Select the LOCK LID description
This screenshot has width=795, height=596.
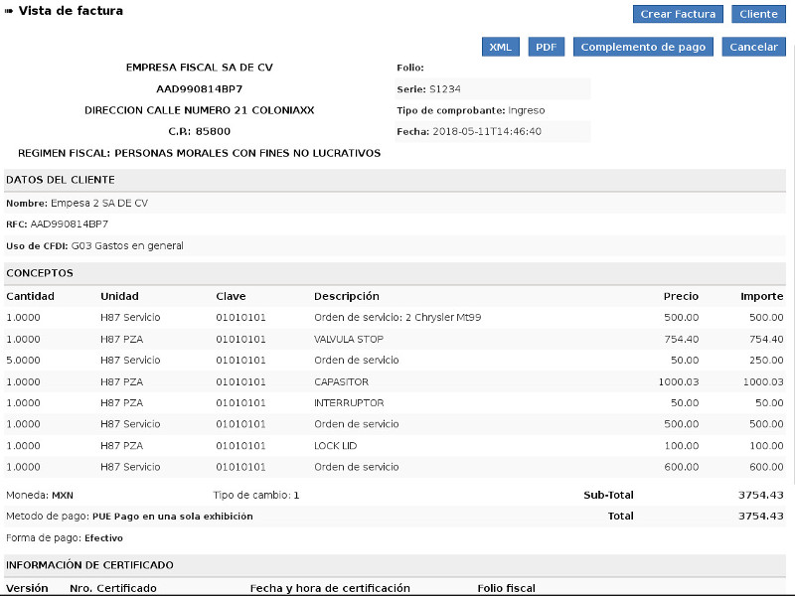(x=336, y=445)
